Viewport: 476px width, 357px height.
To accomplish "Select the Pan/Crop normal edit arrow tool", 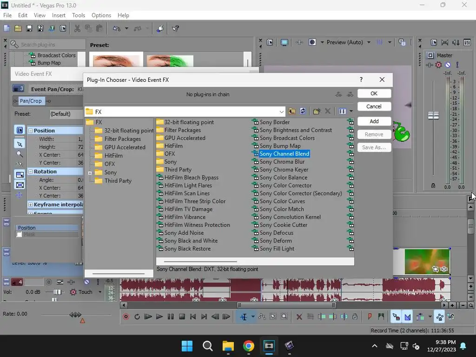I will [x=20, y=144].
